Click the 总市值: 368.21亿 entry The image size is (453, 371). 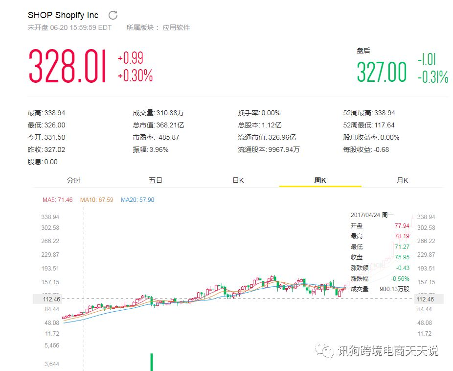coord(159,125)
